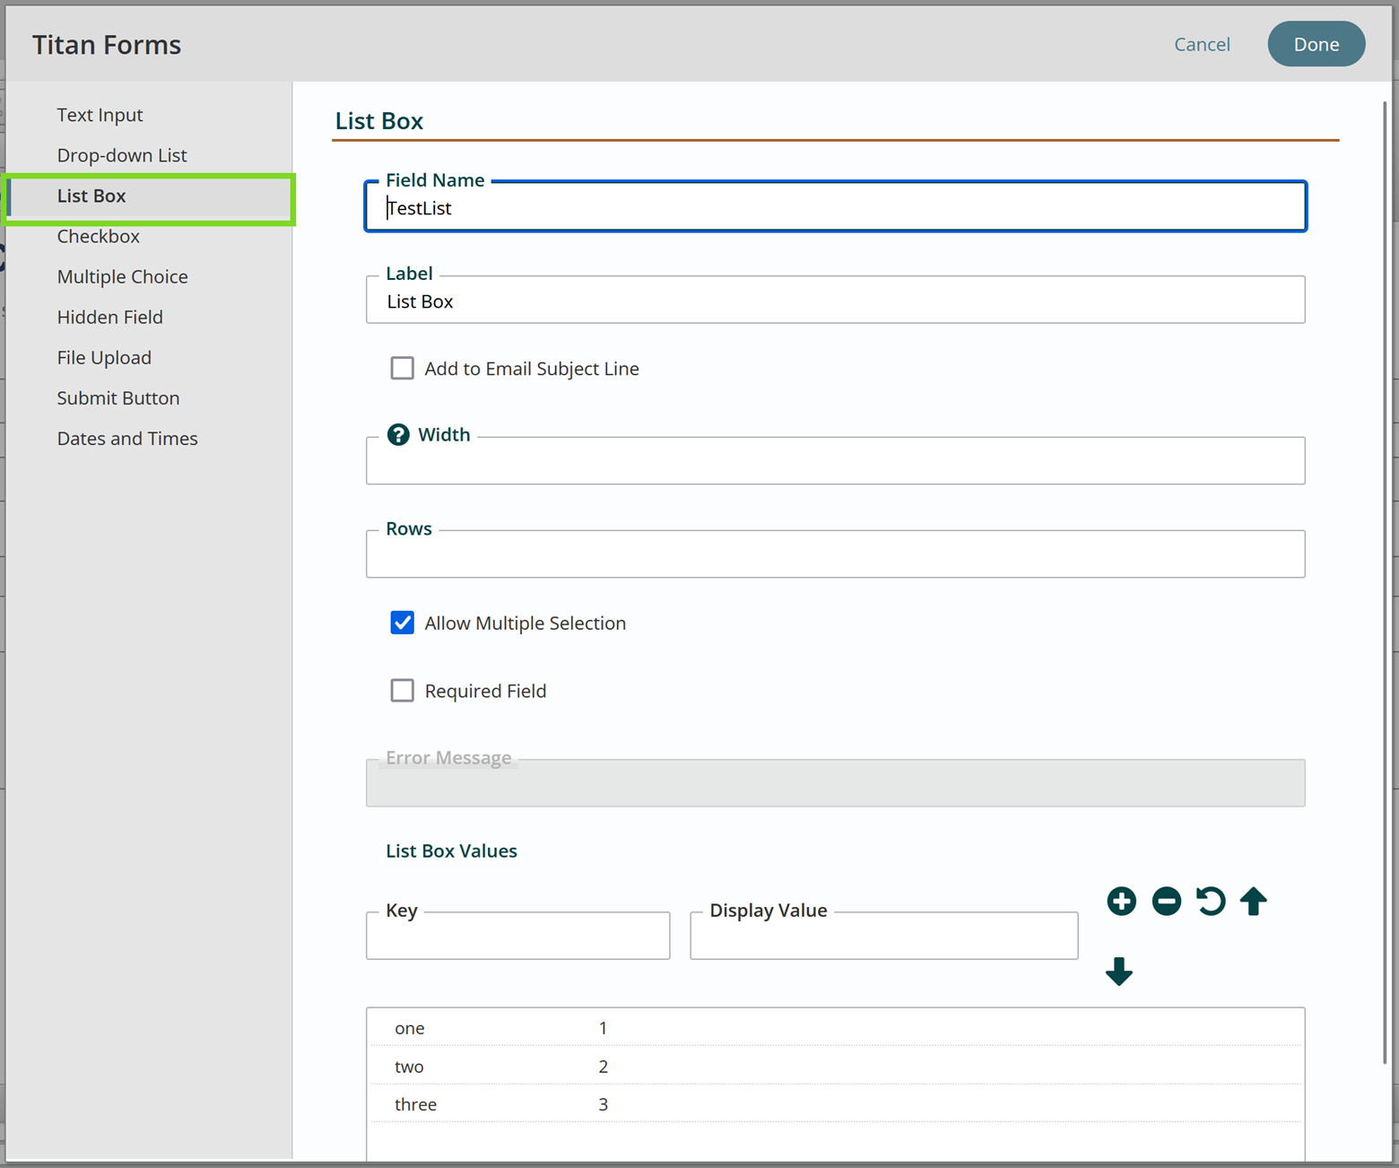This screenshot has height=1168, width=1399.
Task: Click the remove value minus icon
Action: pyautogui.click(x=1166, y=901)
